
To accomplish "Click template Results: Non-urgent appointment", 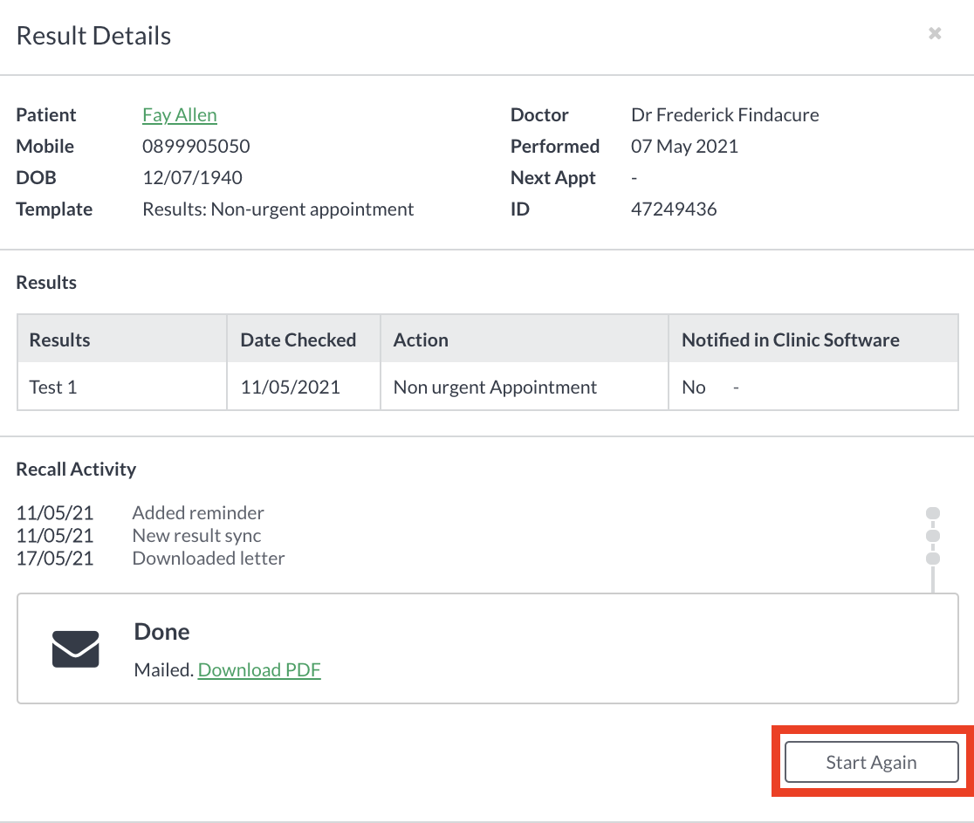I will tap(278, 209).
